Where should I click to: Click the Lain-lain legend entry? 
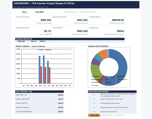click(95, 85)
